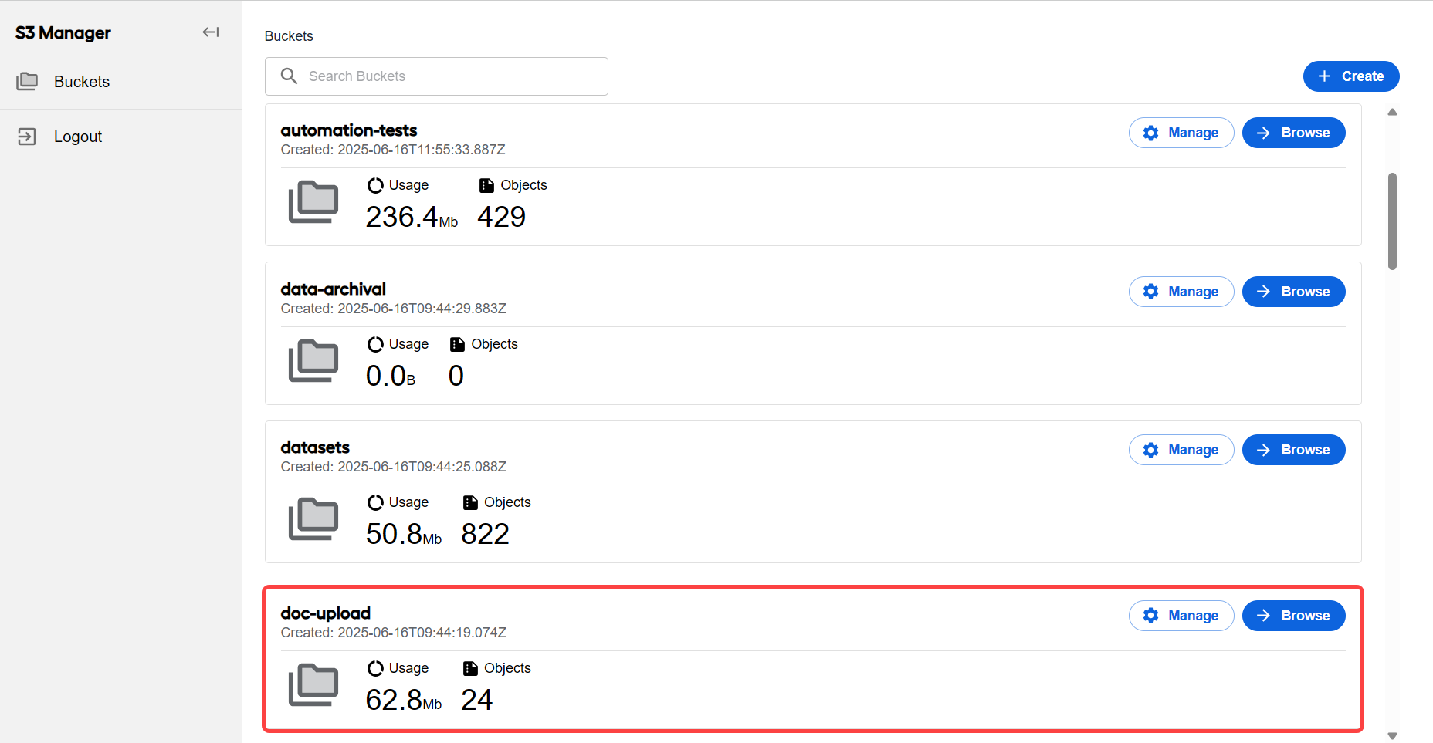
Task: Open Buckets in the sidebar
Action: [120, 82]
